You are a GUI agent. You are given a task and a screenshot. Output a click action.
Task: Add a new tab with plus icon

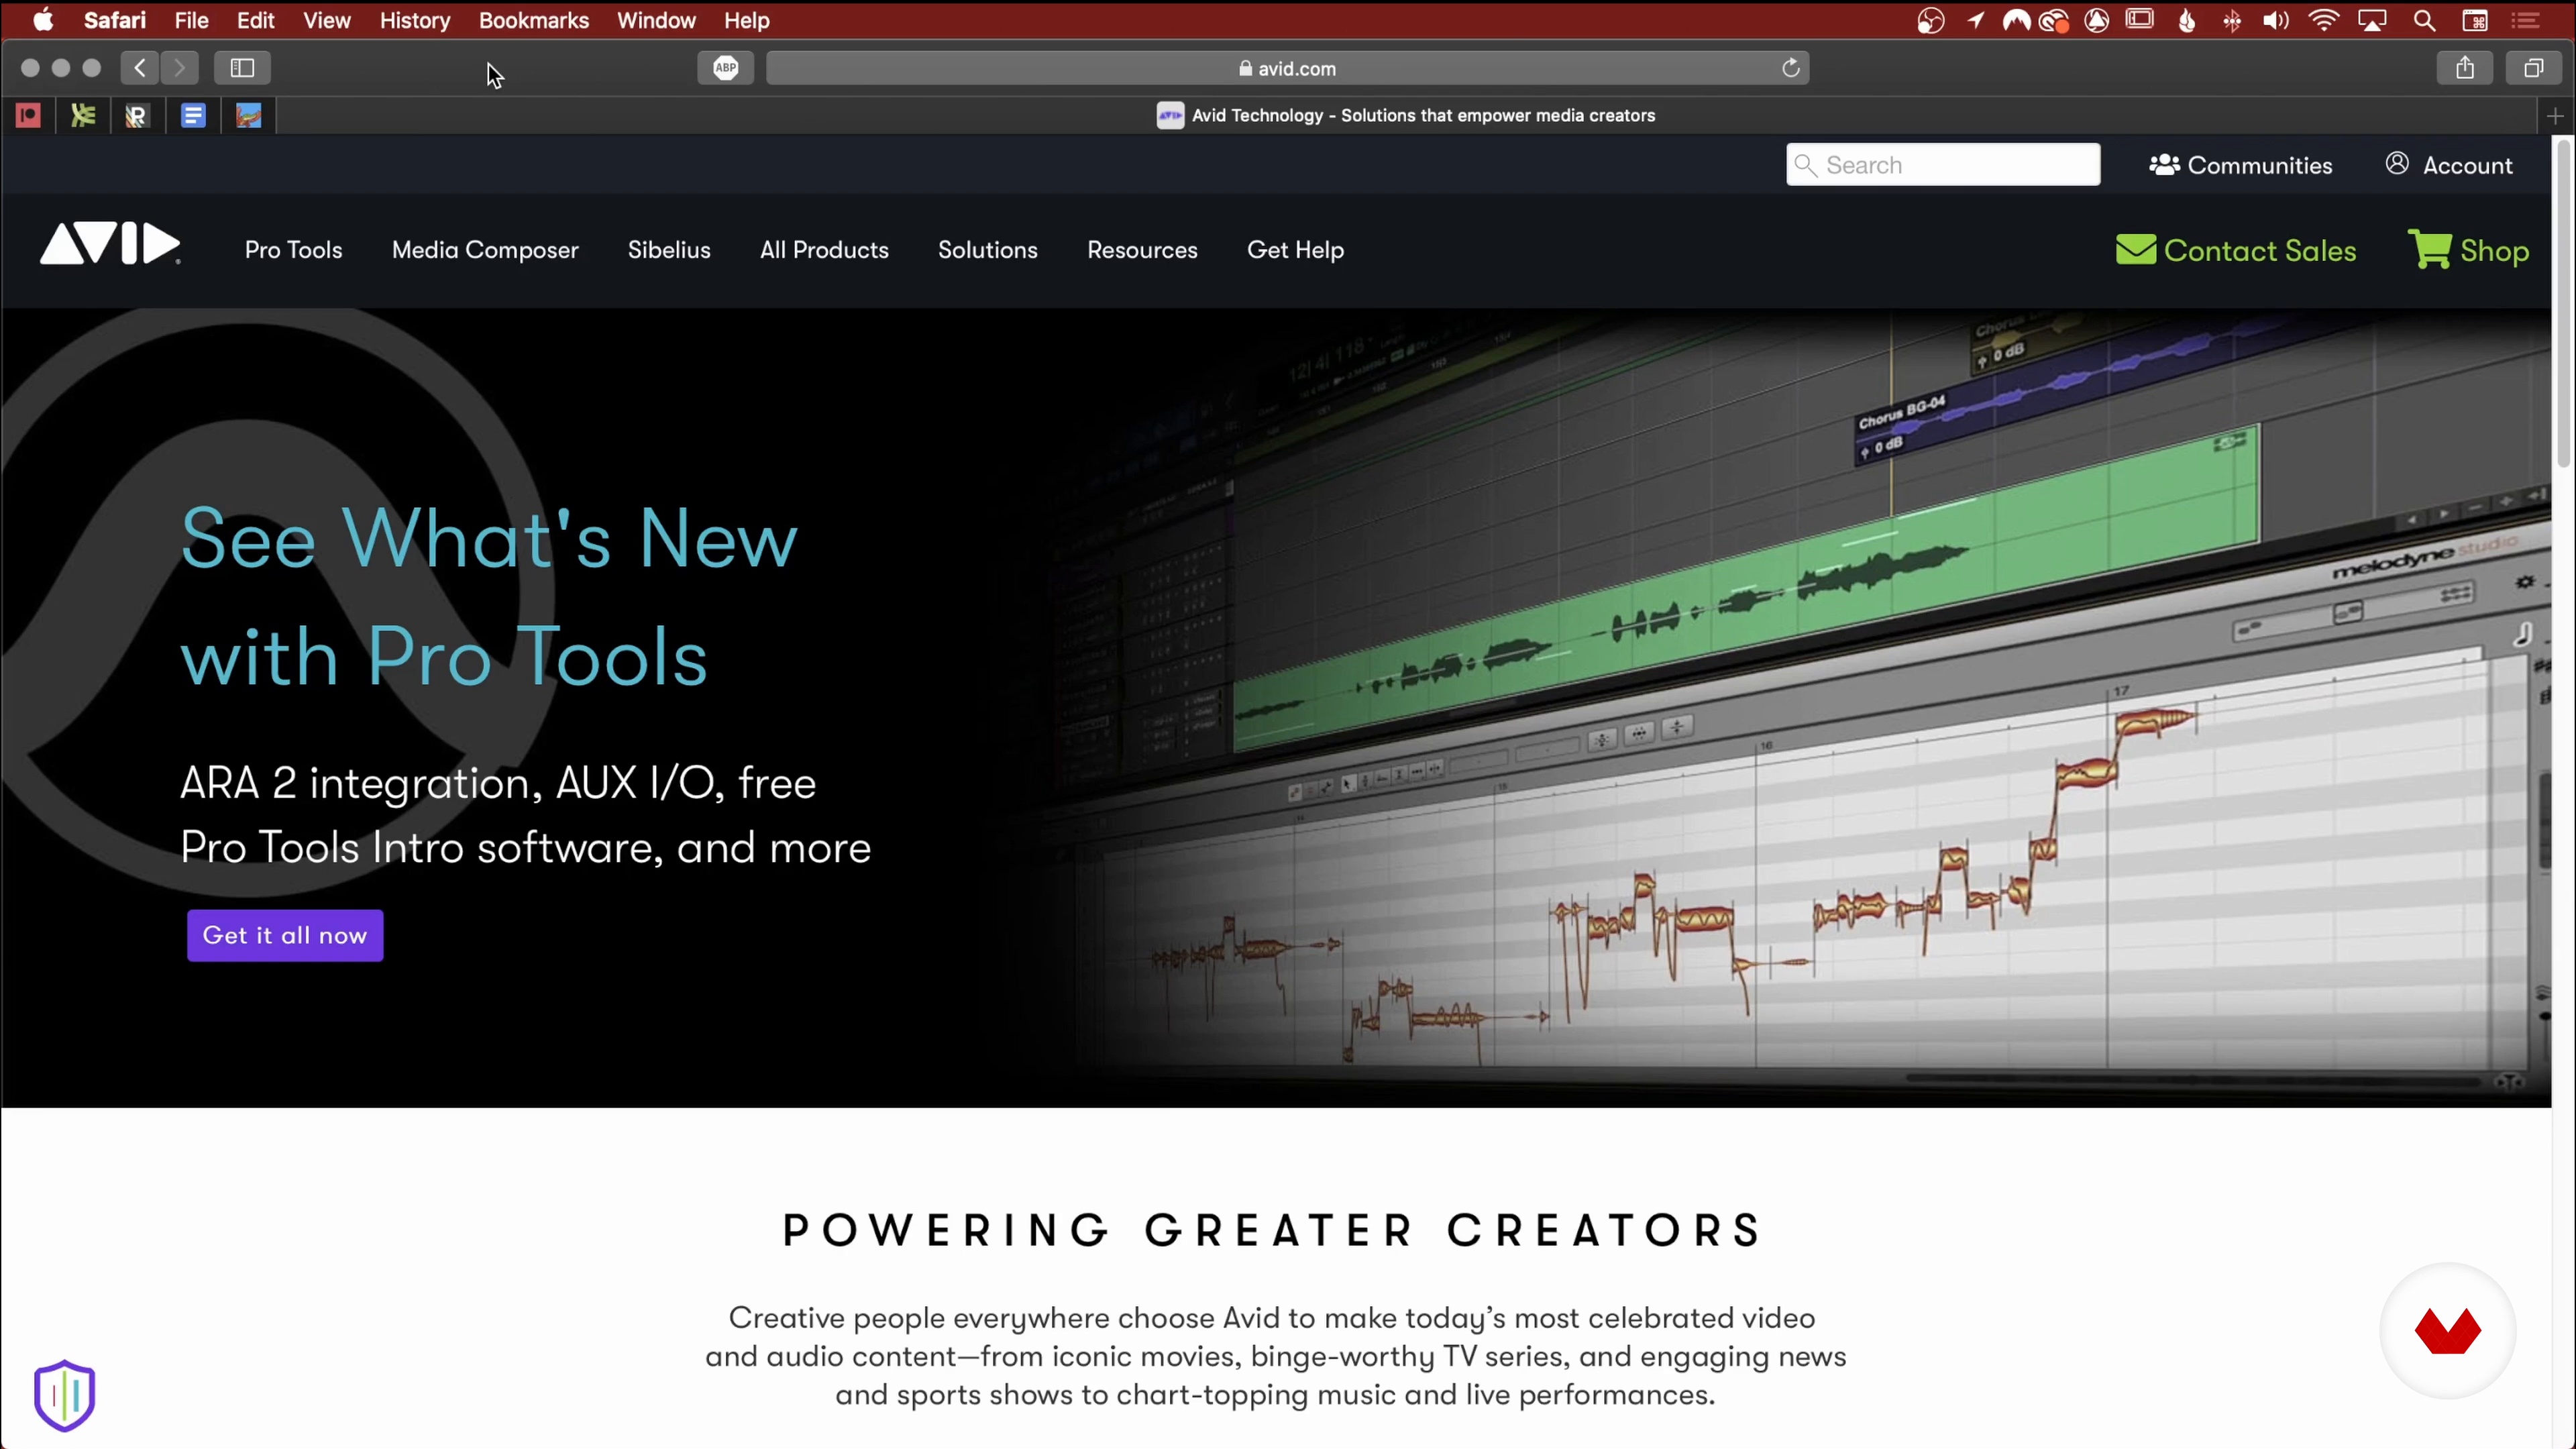[2556, 117]
